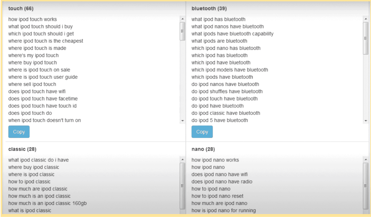The width and height of the screenshot is (371, 217).
Task: Click the nano list scrollbar thumb
Action: coord(366,186)
